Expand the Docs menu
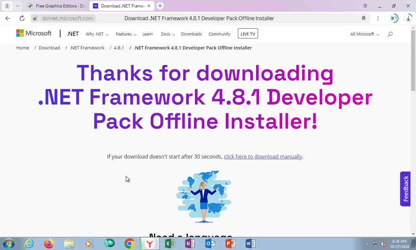416x250 pixels. coord(168,34)
